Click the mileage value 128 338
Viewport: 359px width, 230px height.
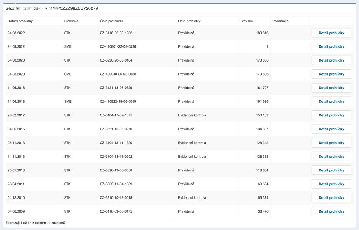pyautogui.click(x=262, y=156)
